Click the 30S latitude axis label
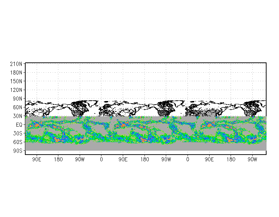 pos(17,133)
